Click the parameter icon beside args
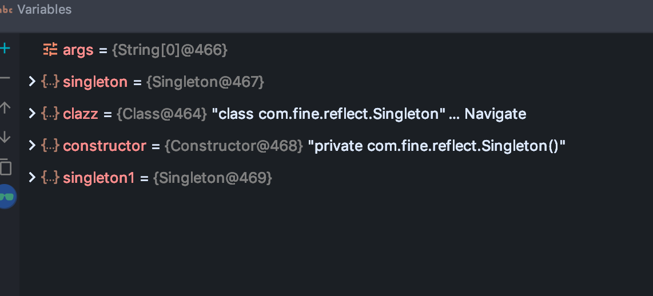 (x=50, y=50)
